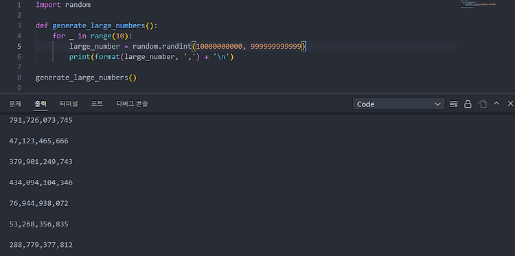Select the 출력 tab
The image size is (515, 256).
click(41, 104)
